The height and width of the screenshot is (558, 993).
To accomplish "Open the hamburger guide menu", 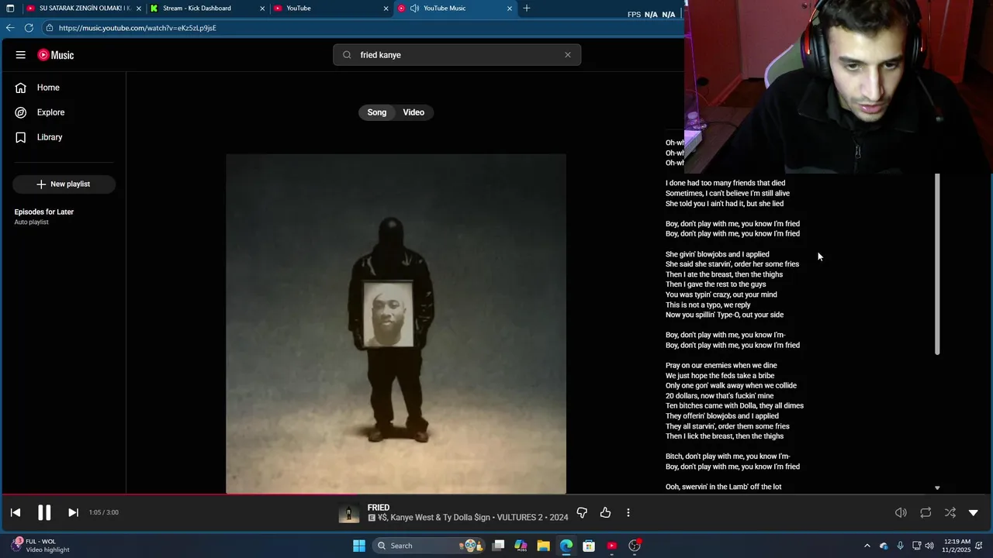I will pos(21,55).
